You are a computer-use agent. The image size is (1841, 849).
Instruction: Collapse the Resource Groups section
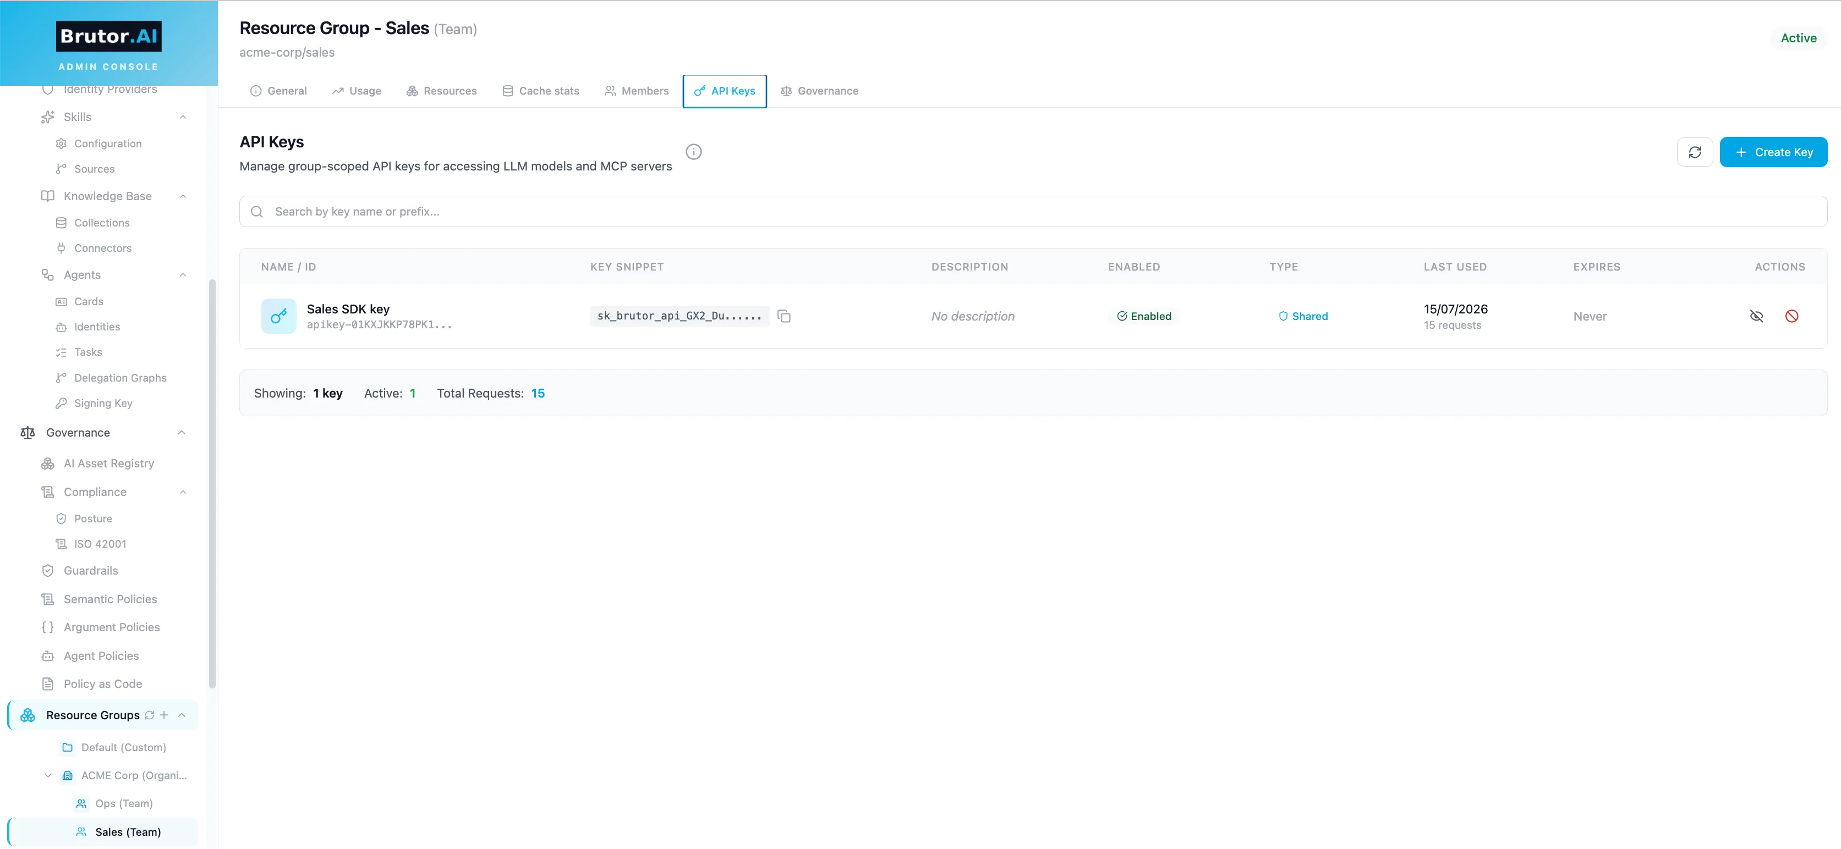(182, 715)
